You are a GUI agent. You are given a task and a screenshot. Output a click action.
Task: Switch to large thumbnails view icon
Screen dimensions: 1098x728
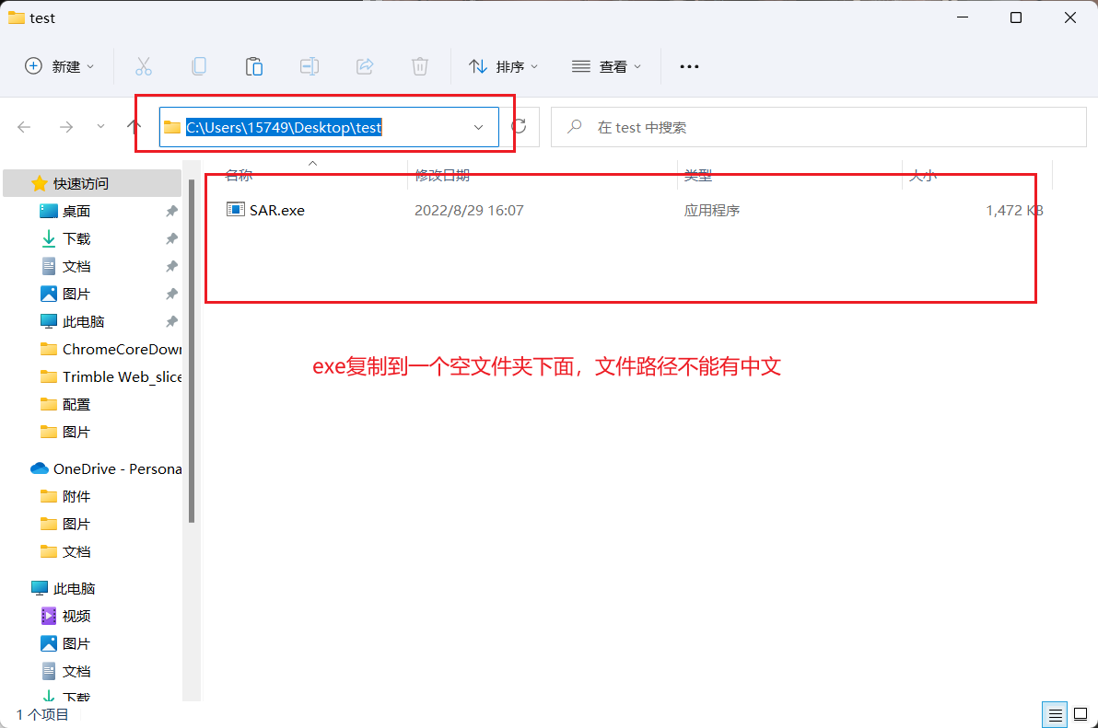[x=1080, y=714]
